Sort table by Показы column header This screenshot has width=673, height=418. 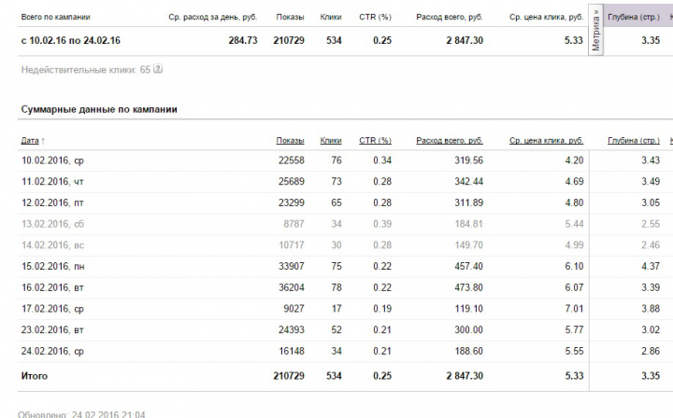(x=290, y=141)
